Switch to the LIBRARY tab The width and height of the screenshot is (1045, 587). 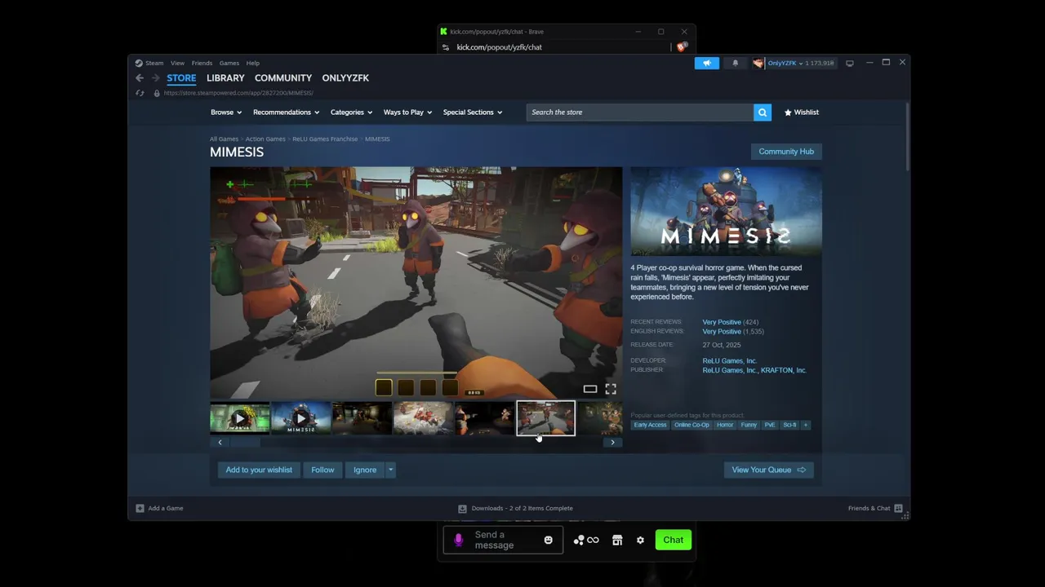(x=225, y=78)
